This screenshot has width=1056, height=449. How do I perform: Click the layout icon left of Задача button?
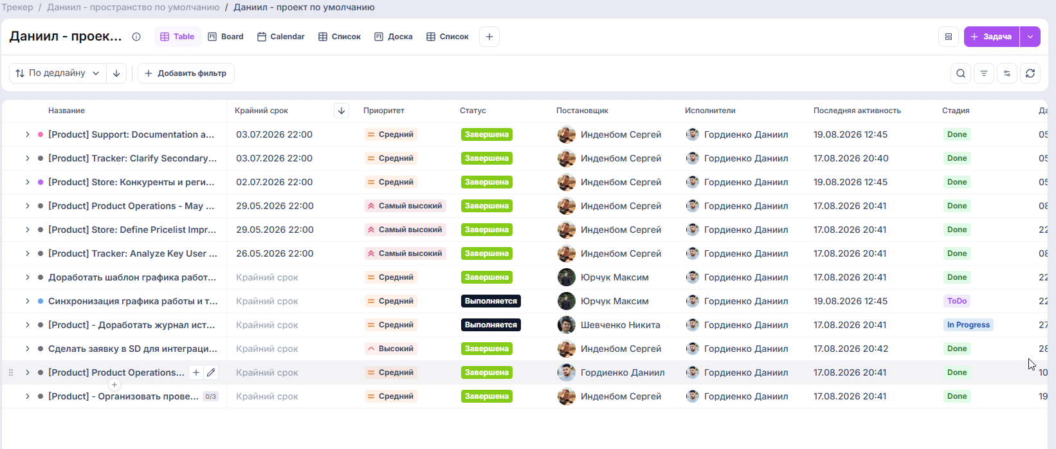[949, 37]
